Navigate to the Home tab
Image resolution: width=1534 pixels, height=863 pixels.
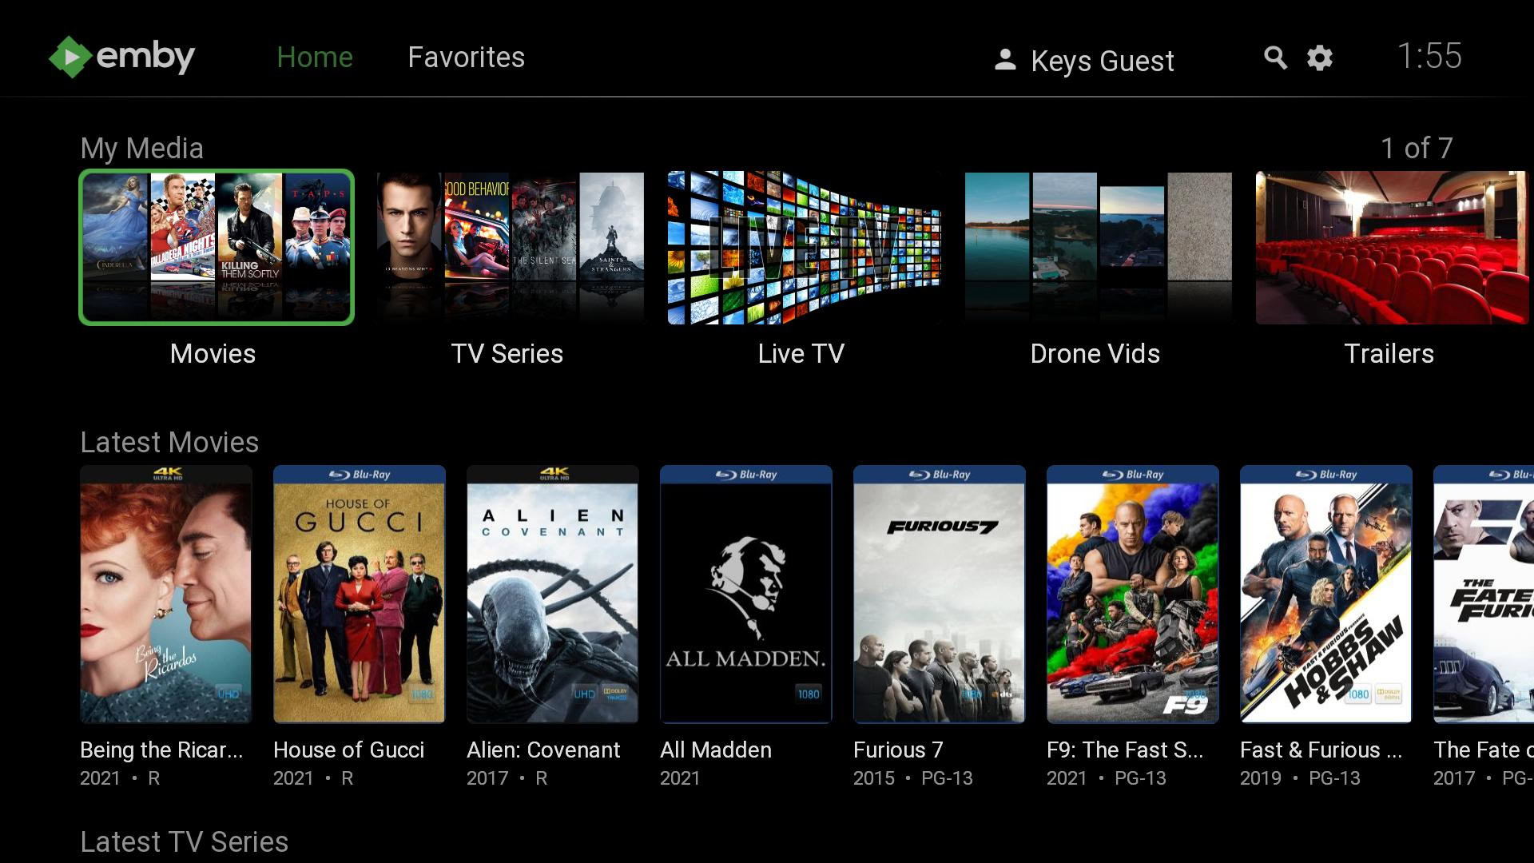[x=314, y=57]
